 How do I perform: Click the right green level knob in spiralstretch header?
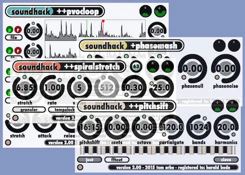[x=168, y=66]
